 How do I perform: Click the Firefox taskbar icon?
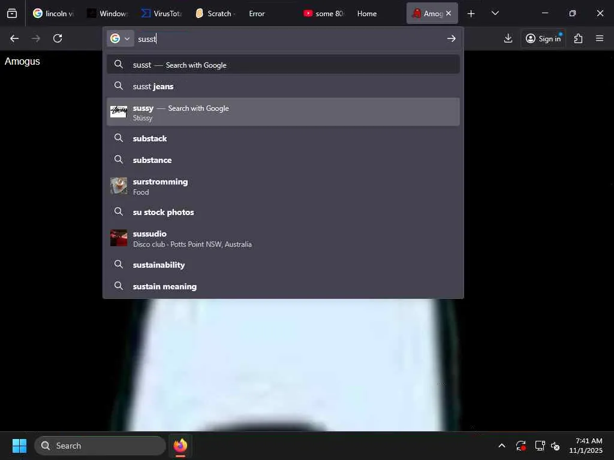point(180,446)
